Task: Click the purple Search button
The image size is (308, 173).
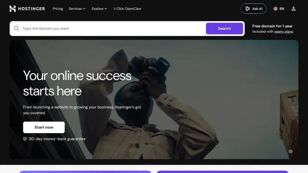Action: (x=224, y=29)
